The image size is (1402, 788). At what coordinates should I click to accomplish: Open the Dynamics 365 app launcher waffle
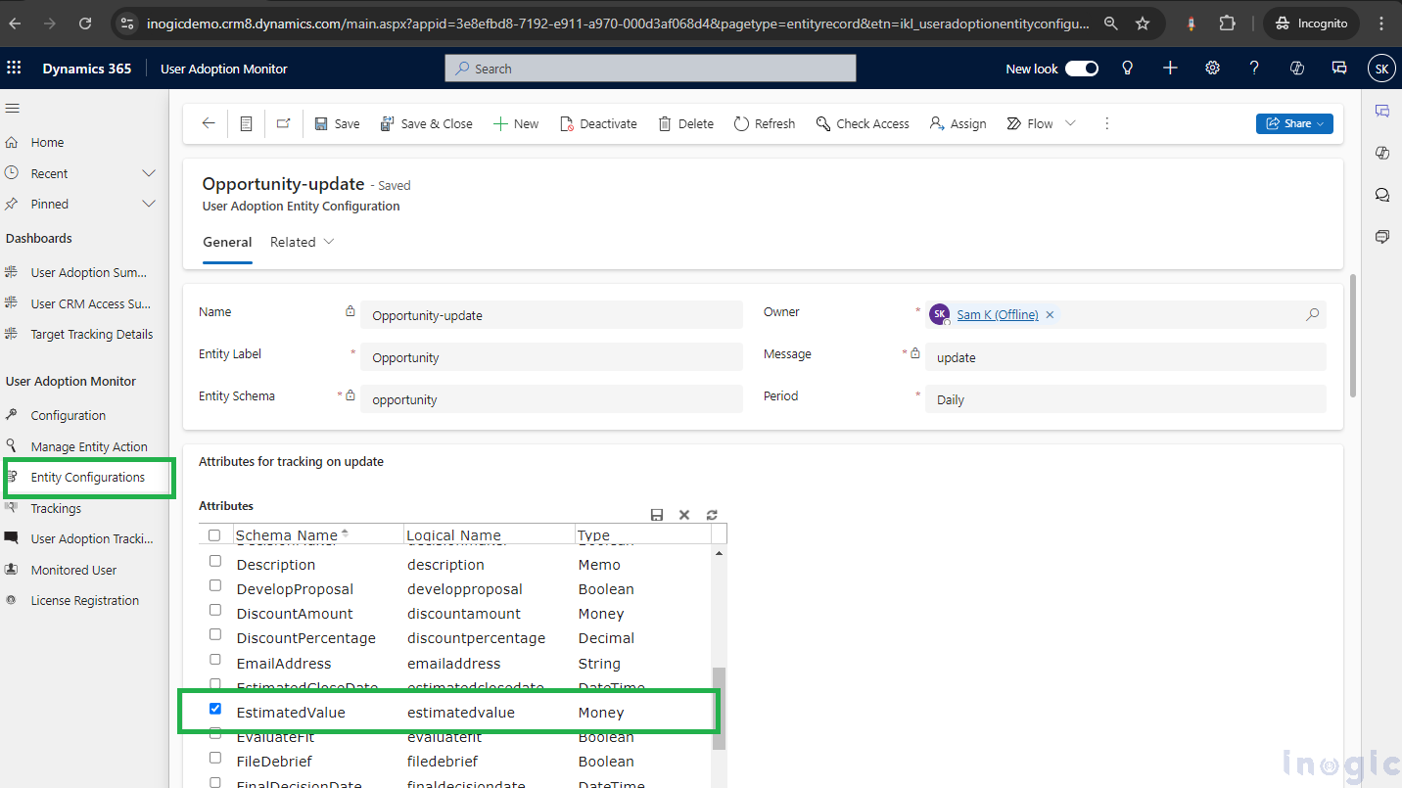[14, 69]
